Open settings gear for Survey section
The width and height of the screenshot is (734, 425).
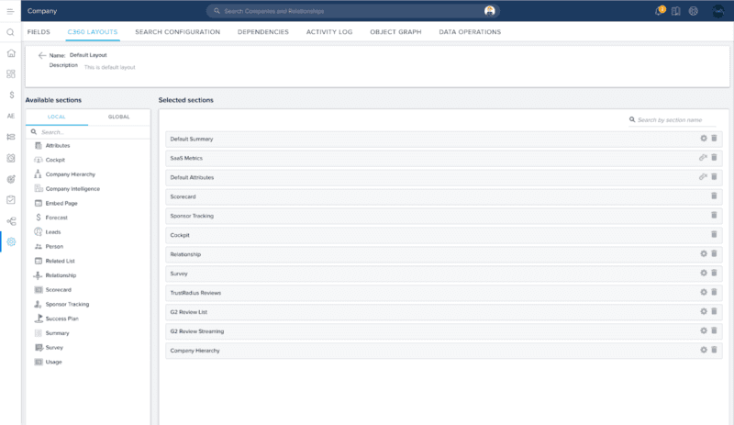(x=704, y=274)
